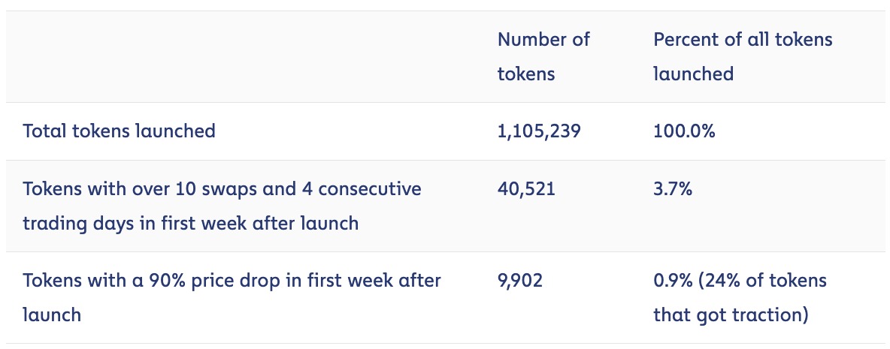The height and width of the screenshot is (349, 890).
Task: Select the 'Total tokens launched' row label
Action: [120, 131]
